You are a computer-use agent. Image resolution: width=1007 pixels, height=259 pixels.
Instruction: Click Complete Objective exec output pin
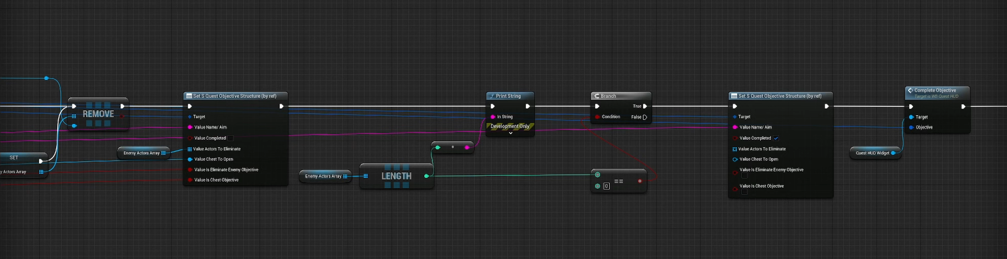tap(963, 107)
